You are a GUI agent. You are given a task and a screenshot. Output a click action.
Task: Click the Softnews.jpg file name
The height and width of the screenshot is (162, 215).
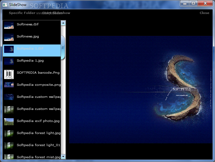click(x=28, y=37)
